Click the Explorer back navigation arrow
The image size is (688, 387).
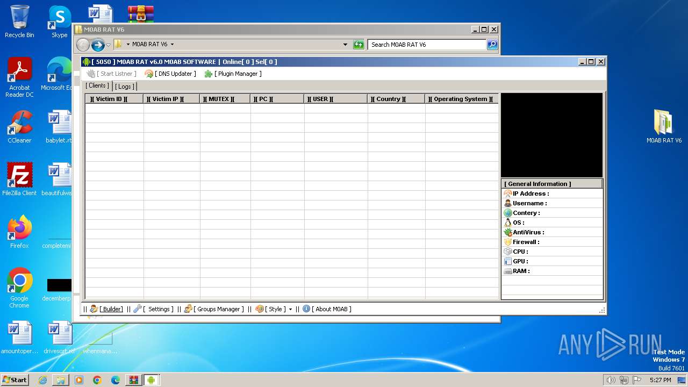point(83,45)
